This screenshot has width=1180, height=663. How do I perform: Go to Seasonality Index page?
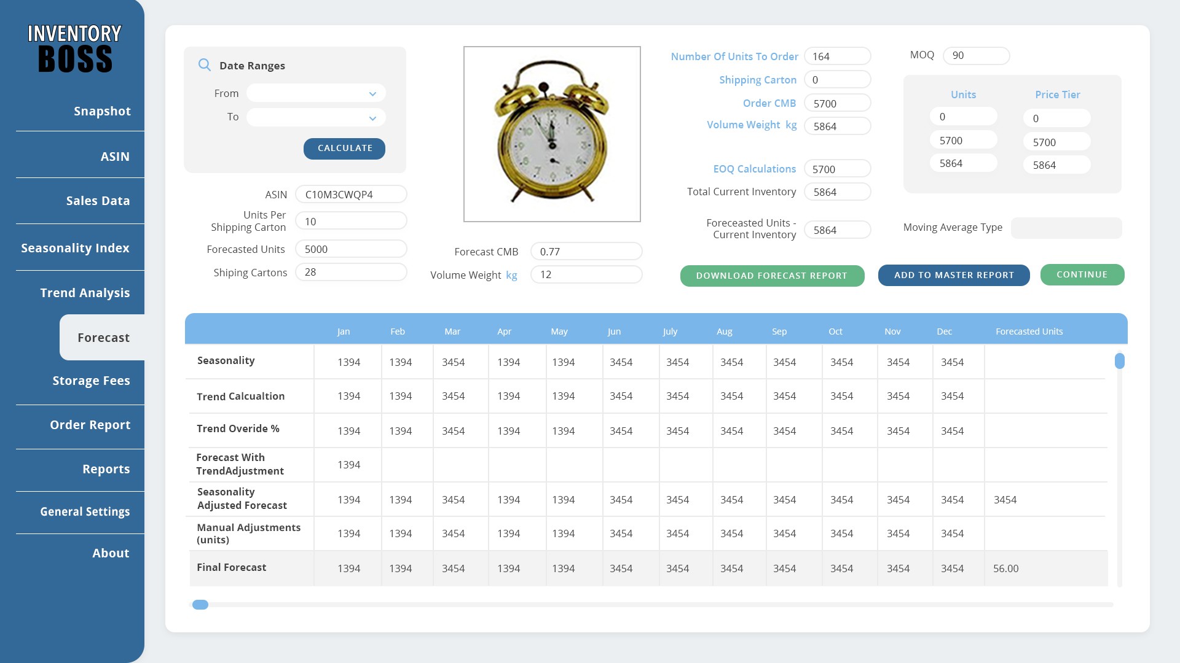[75, 248]
